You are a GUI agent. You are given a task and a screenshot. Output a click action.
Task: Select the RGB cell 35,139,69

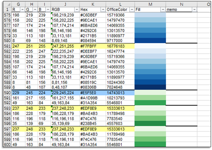(x=65, y=123)
